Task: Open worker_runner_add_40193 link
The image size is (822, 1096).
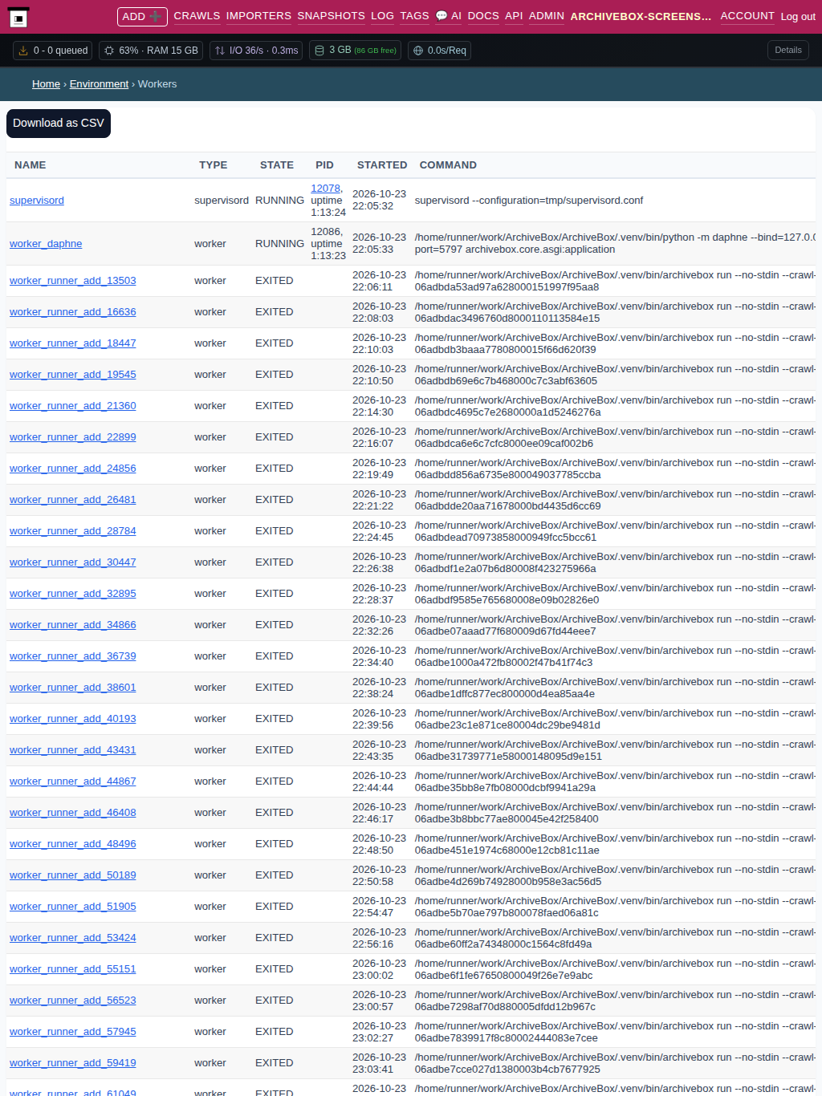Action: (73, 719)
